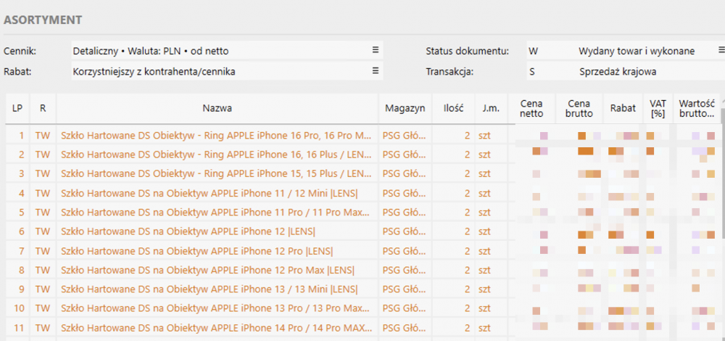This screenshot has width=725, height=341.
Task: Click the VAT [%] column header
Action: point(658,108)
